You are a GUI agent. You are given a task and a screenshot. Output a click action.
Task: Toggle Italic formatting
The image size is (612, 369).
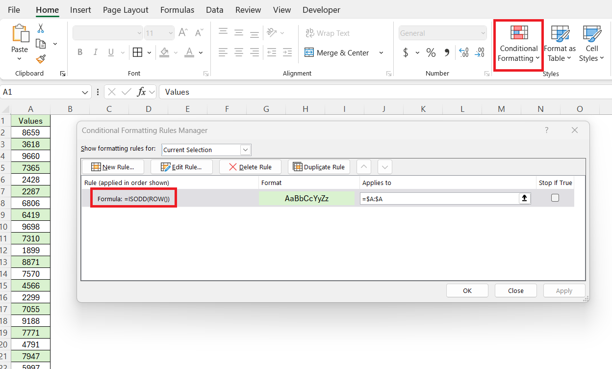(x=95, y=53)
